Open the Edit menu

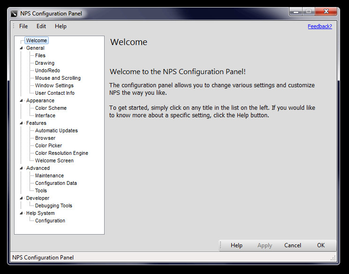pos(41,26)
